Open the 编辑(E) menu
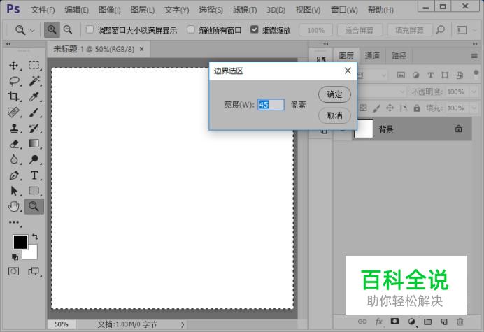The image size is (484, 332). coord(76,10)
